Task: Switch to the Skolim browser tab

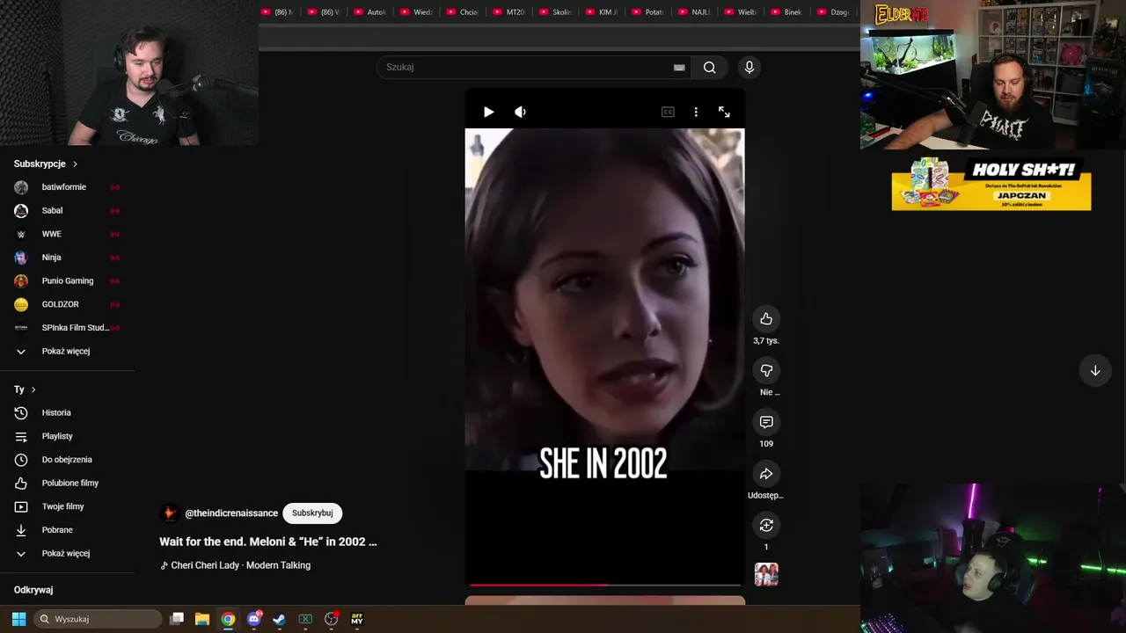Action: pos(554,12)
